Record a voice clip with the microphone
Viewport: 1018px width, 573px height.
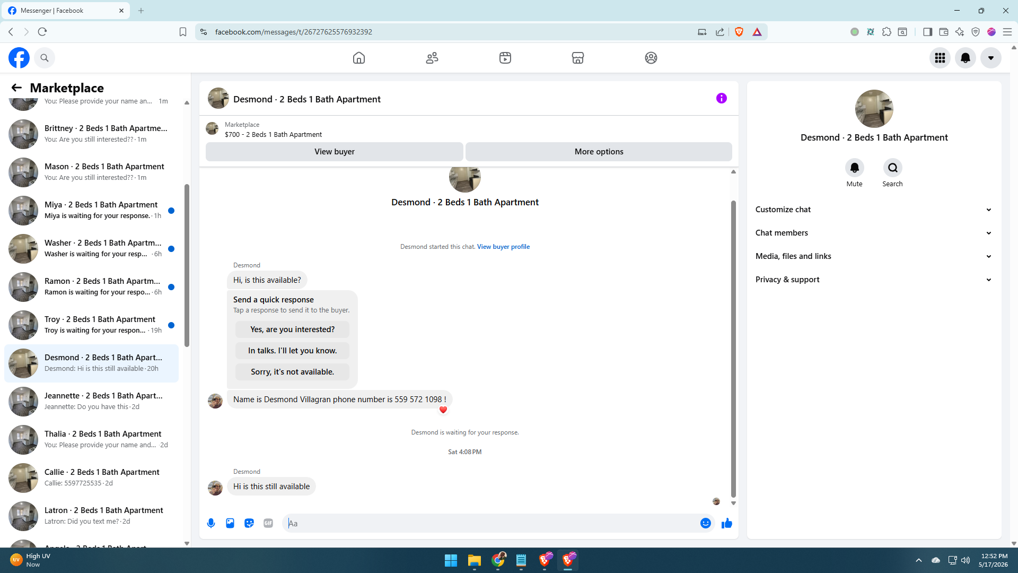(211, 523)
